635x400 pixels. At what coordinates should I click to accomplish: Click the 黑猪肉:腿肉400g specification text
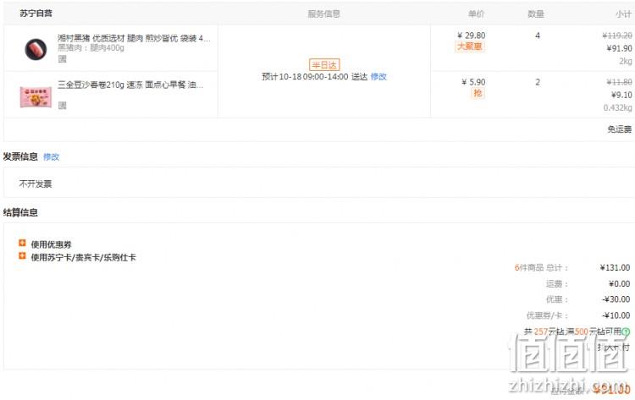tap(91, 48)
